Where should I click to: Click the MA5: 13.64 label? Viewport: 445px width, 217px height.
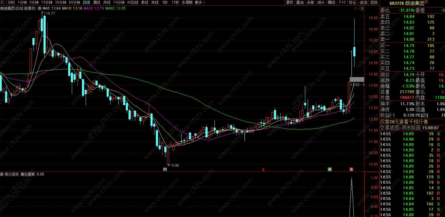point(51,8)
